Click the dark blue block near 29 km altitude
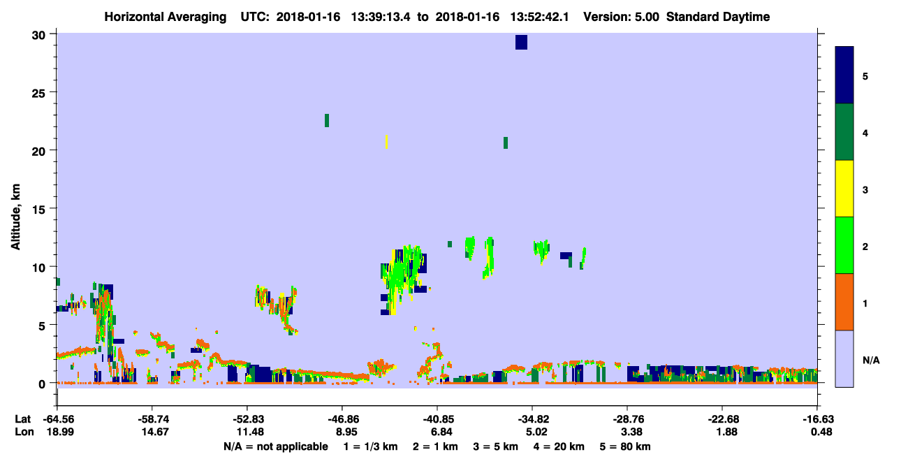The image size is (908, 466). (x=521, y=42)
